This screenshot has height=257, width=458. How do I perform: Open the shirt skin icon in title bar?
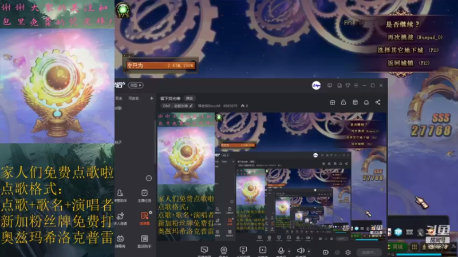point(348,85)
